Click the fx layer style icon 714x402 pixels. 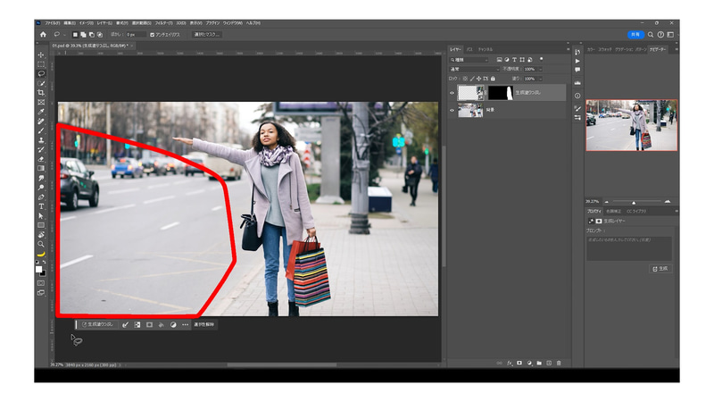510,364
